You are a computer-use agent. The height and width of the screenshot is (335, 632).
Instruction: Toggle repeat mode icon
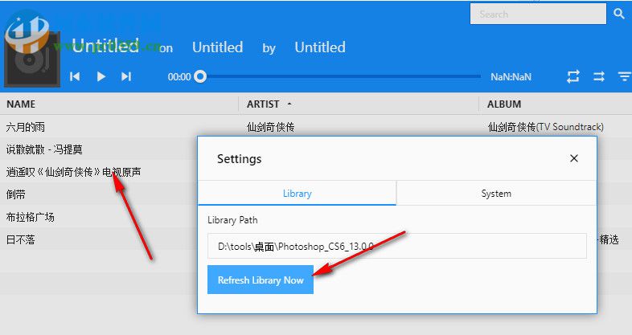(572, 76)
